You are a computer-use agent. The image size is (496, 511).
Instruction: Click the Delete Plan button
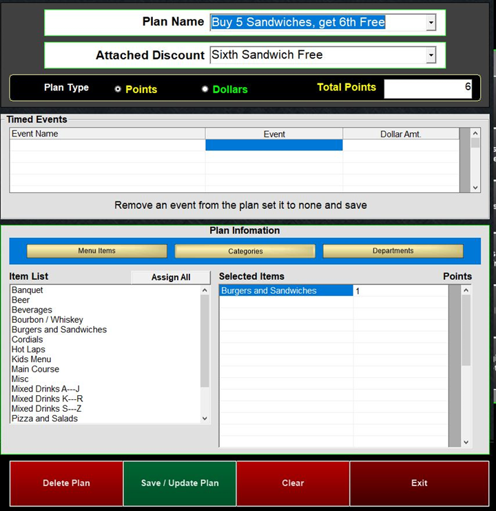tap(66, 483)
